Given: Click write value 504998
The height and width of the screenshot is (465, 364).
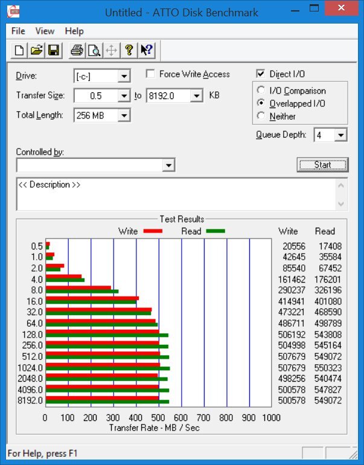Looking at the screenshot, I should coord(292,345).
